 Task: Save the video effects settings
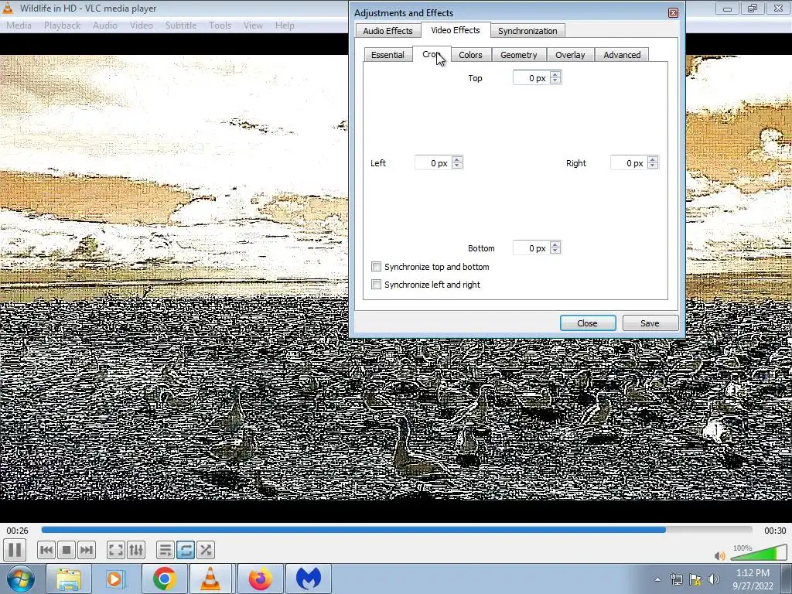point(650,323)
